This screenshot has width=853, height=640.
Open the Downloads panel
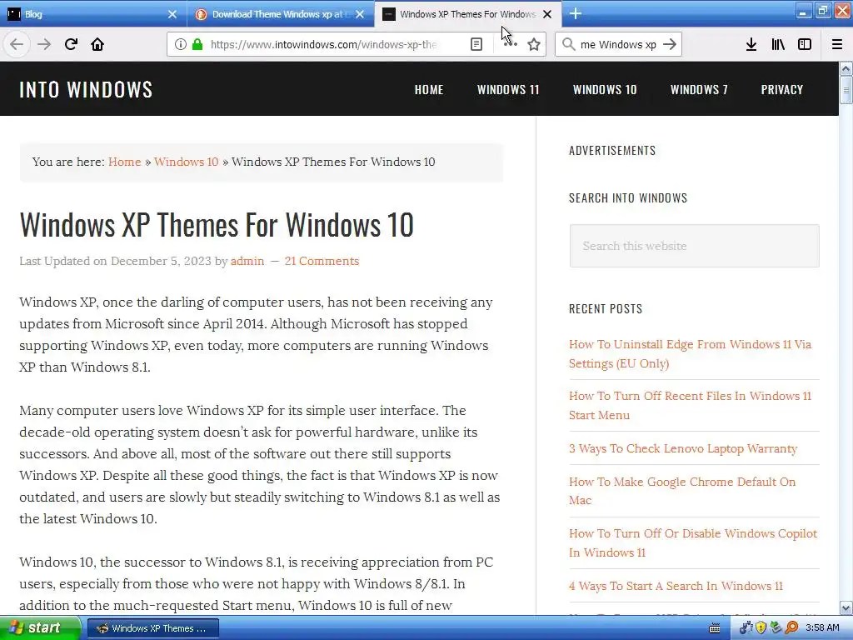pos(751,44)
